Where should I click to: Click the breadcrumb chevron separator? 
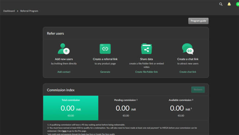coord(18,11)
